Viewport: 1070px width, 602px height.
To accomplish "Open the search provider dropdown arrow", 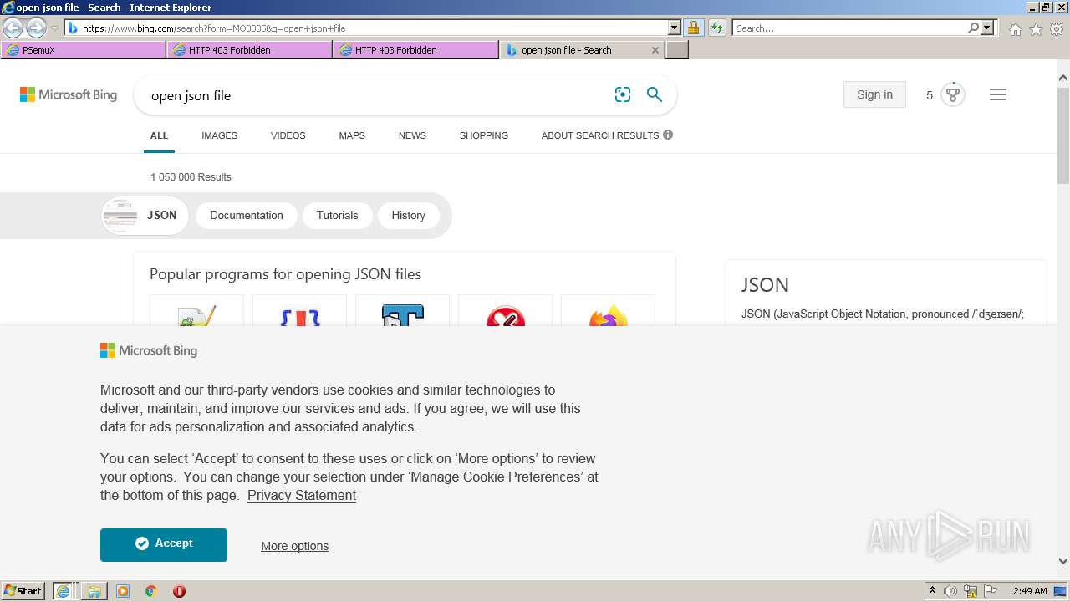I will 987,28.
